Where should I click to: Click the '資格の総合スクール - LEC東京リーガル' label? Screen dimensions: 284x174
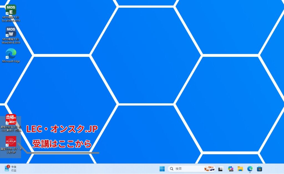pos(11,129)
